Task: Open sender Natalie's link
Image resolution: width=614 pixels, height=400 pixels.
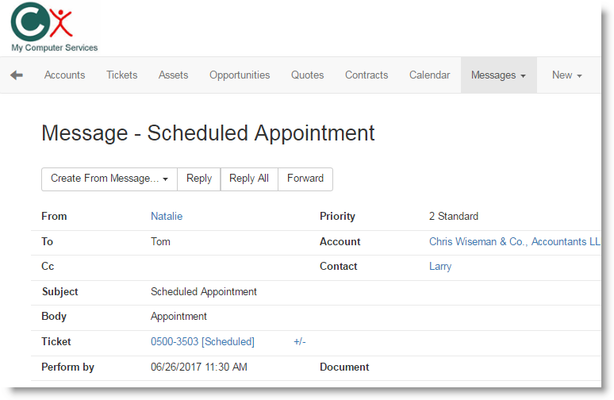Action: point(167,217)
